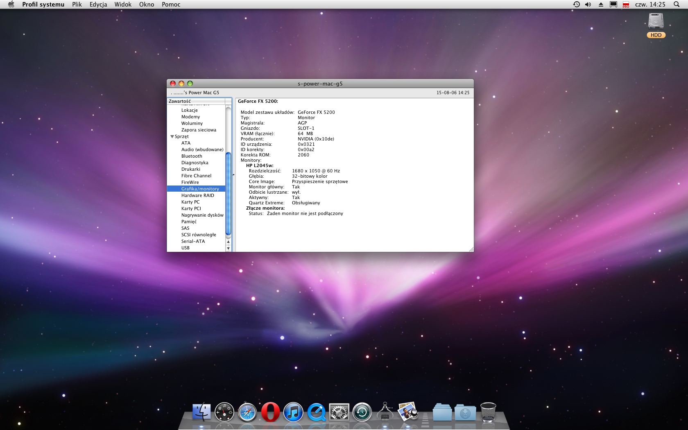688x430 pixels.
Task: Open the Trash in the dock
Action: point(488,412)
